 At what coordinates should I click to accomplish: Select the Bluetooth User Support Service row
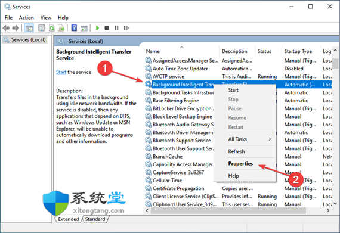238,148
